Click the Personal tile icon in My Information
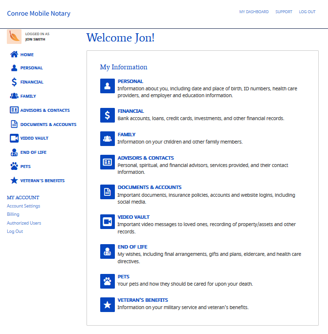The image size is (328, 334). [x=108, y=86]
